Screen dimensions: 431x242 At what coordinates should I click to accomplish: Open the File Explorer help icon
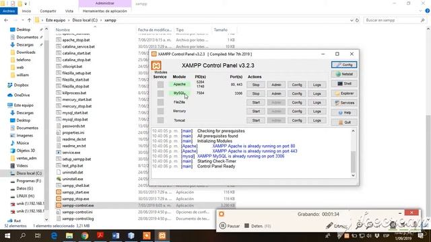[x=428, y=11]
